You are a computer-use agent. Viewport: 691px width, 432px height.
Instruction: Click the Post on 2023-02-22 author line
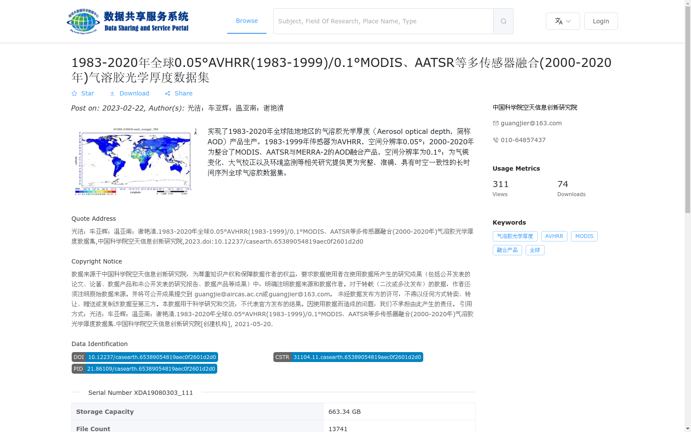coord(178,108)
